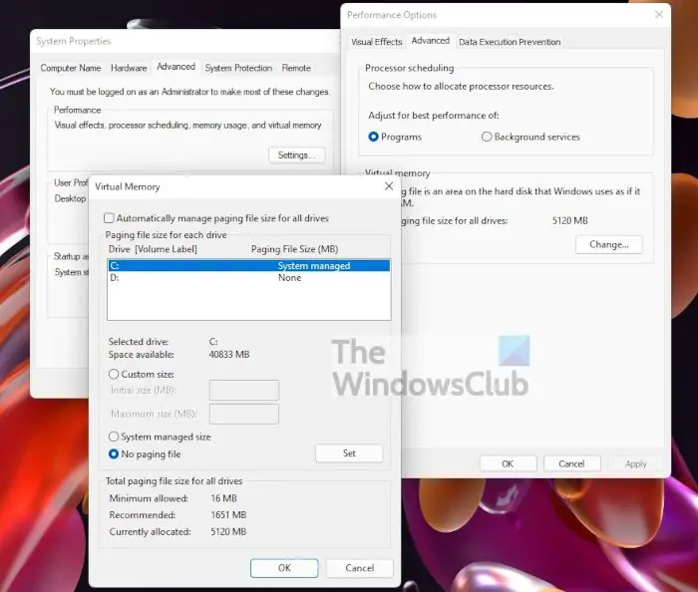
Task: Open Advanced tab in System Properties
Action: [x=175, y=67]
